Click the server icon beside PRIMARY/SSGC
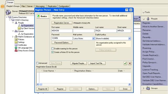 8,12
